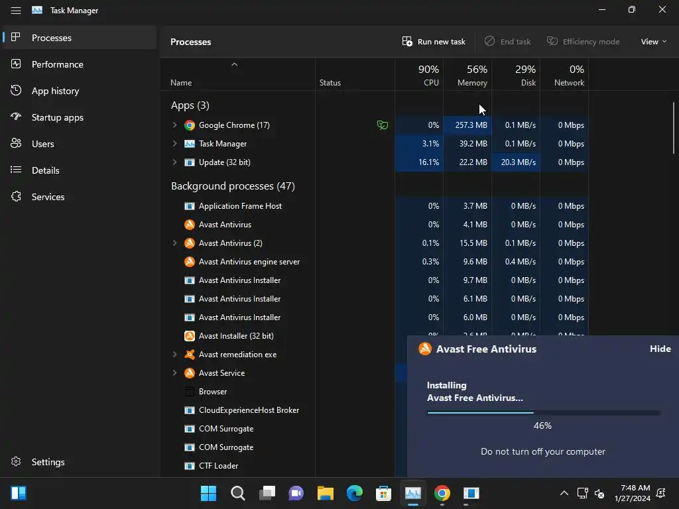This screenshot has height=509, width=679.
Task: Go to the Services page
Action: 79,196
